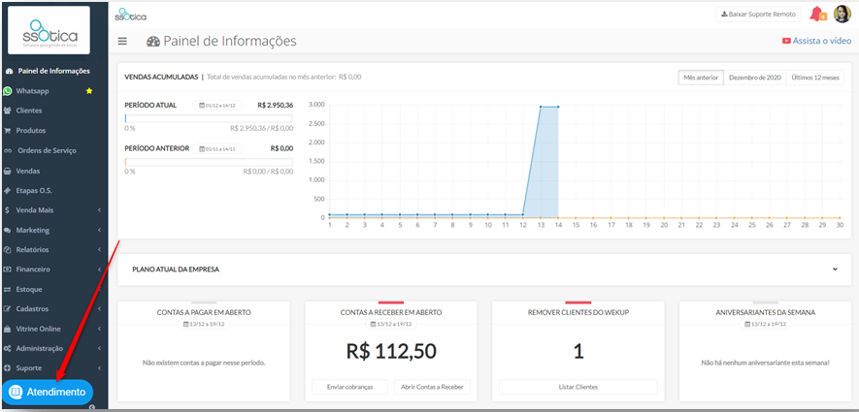Viewport: 859px width, 412px height.
Task: Open the Assista o vídeo link
Action: (x=822, y=41)
